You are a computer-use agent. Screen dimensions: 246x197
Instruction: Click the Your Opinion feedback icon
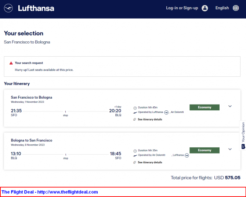[x=243, y=147]
